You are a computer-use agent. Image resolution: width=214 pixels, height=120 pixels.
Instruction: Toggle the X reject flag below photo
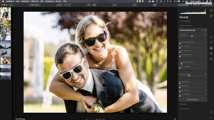[x=94, y=119]
